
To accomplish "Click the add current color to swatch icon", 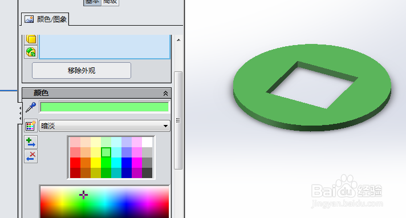I will [31, 142].
